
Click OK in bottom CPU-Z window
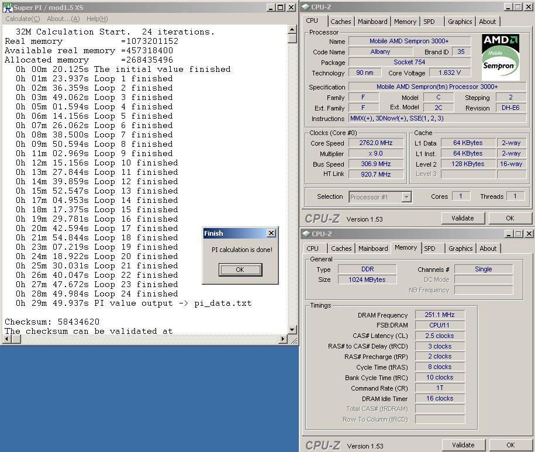(x=510, y=445)
